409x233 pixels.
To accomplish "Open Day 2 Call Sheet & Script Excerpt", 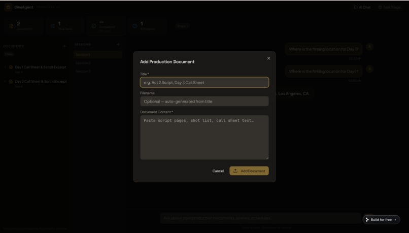I will (x=41, y=81).
